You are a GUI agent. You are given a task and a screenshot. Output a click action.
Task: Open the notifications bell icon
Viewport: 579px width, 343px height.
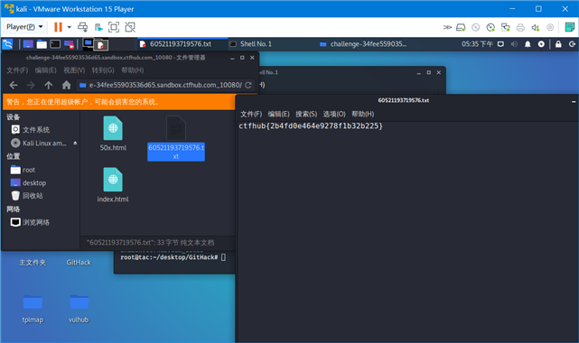[x=528, y=44]
